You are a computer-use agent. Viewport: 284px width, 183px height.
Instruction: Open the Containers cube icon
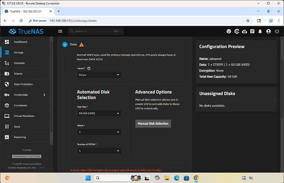pos(7,105)
